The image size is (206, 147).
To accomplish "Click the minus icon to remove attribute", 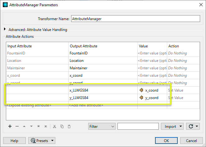I will [17, 126].
